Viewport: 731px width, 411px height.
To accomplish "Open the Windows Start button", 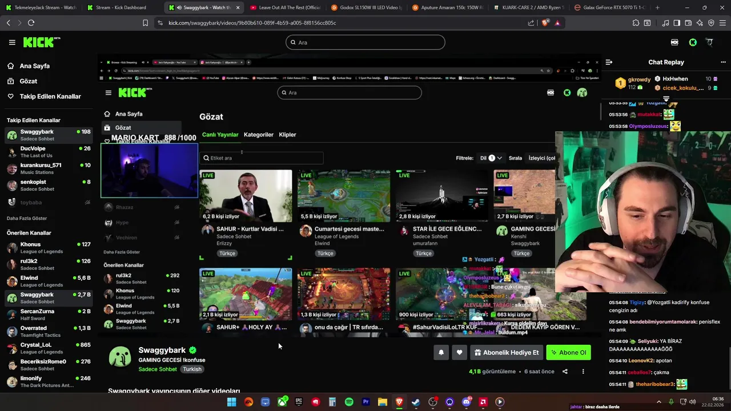I will coord(231,402).
